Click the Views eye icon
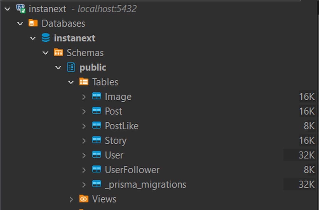 coord(83,199)
